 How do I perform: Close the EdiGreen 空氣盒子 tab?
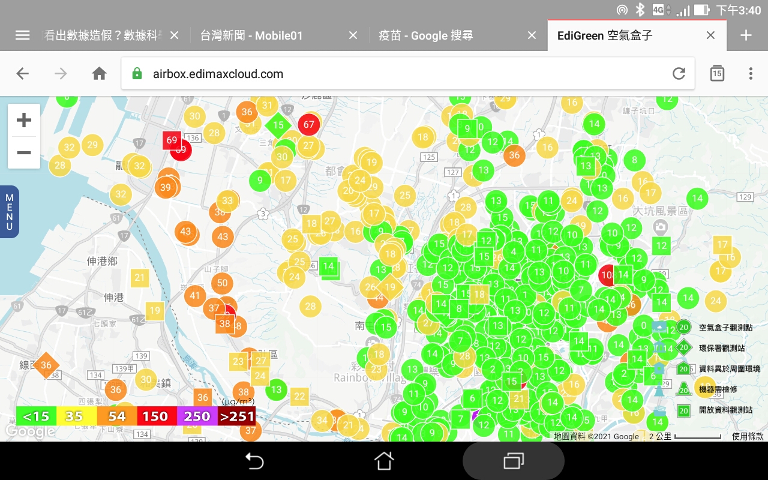[710, 35]
